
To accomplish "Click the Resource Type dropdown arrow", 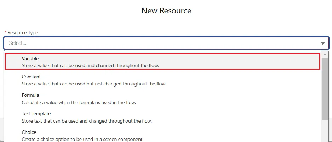I will pyautogui.click(x=322, y=43).
